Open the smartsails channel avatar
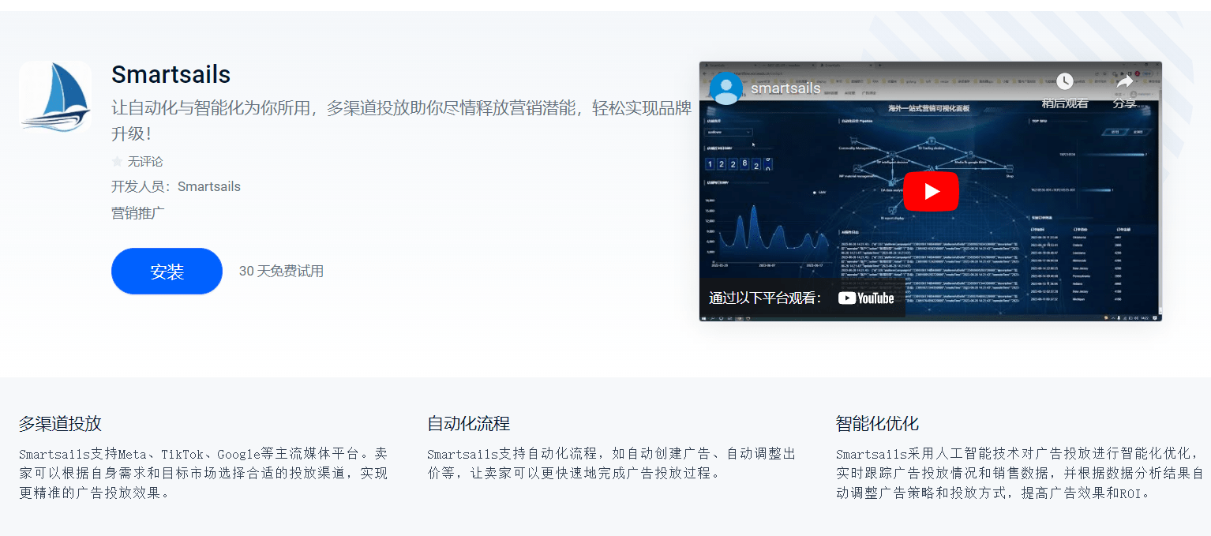Screen dimensions: 1211x536 [725, 88]
